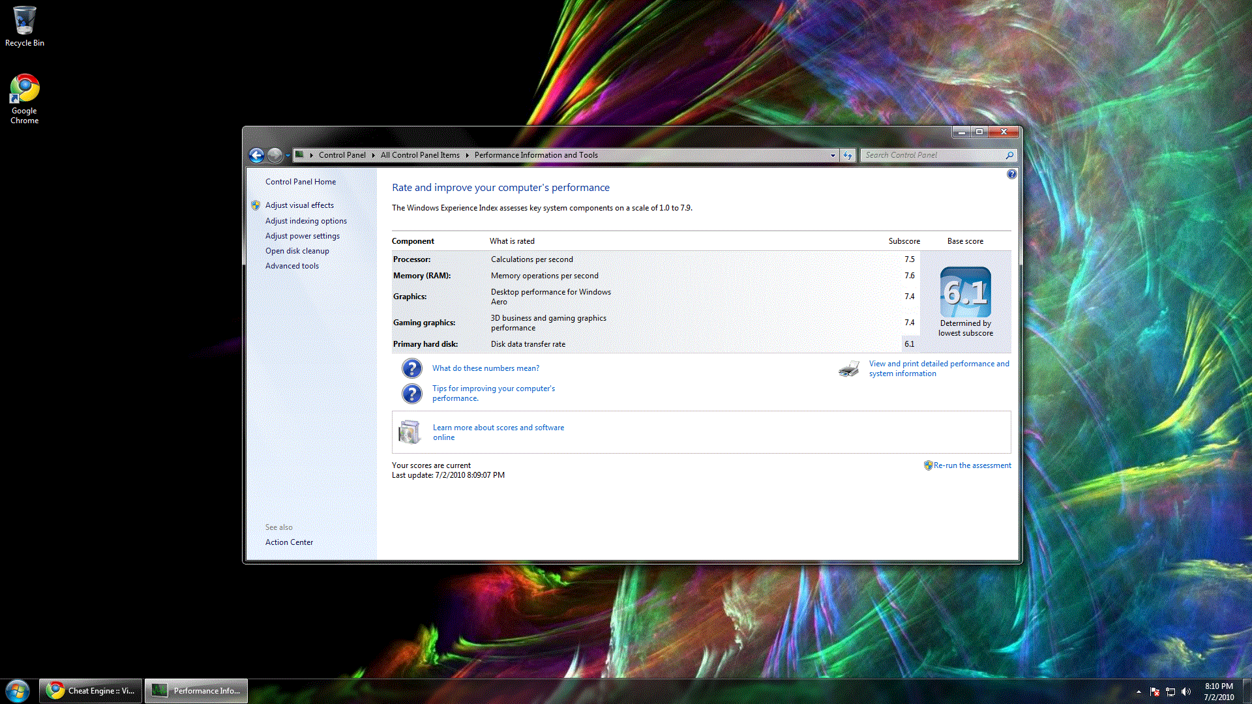The height and width of the screenshot is (704, 1252).
Task: Click the 'Advanced tools' sidebar link
Action: pos(291,266)
